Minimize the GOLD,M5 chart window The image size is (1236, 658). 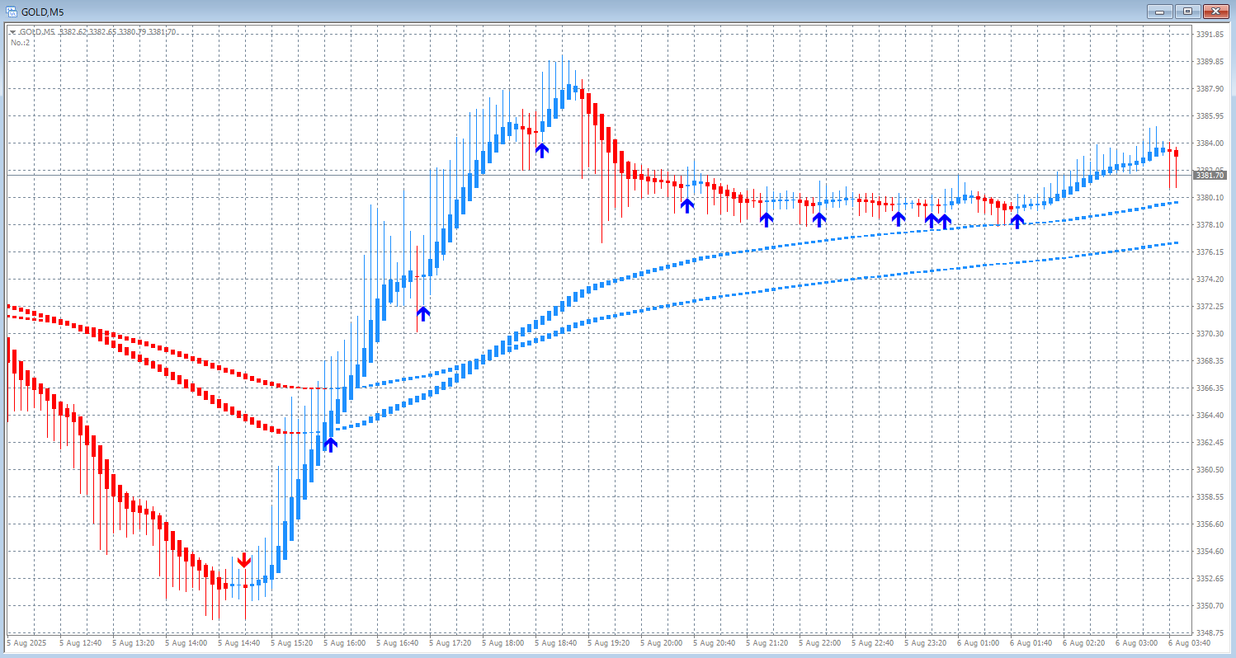1161,11
